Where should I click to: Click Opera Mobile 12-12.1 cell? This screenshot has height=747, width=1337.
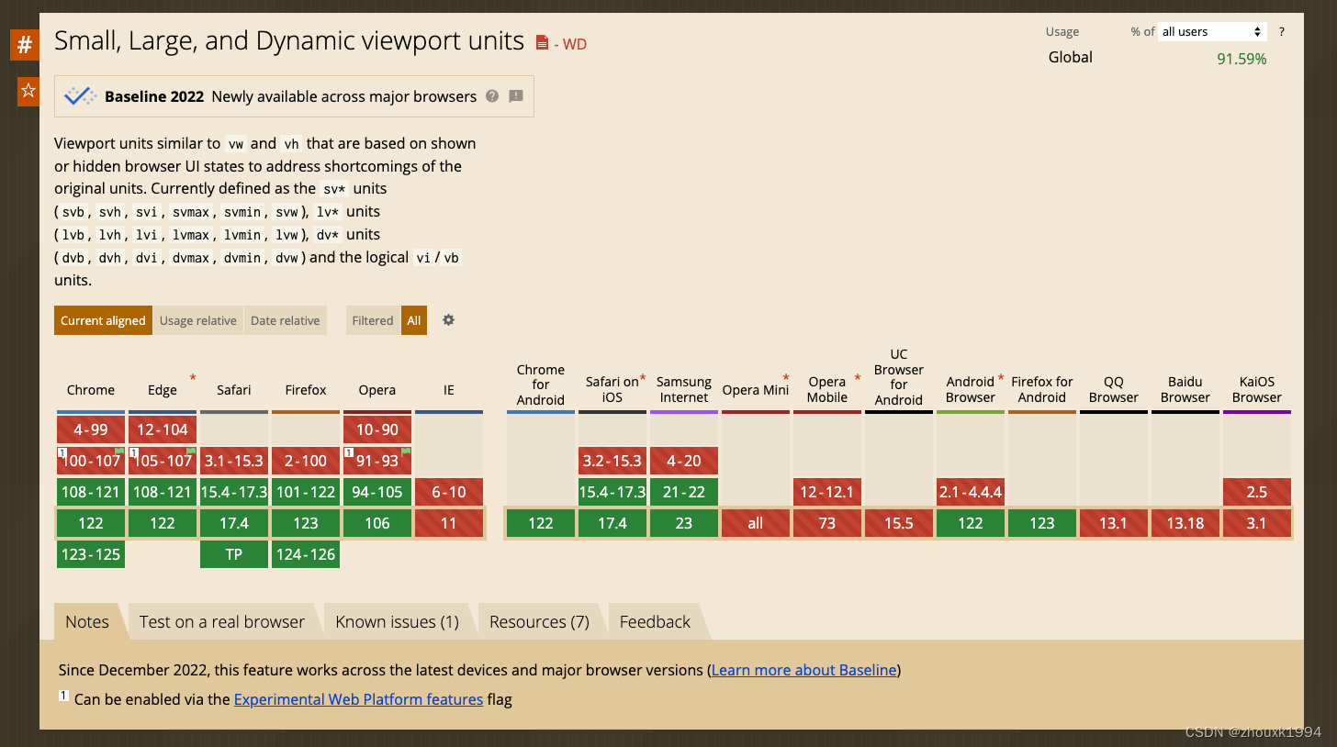tap(827, 492)
